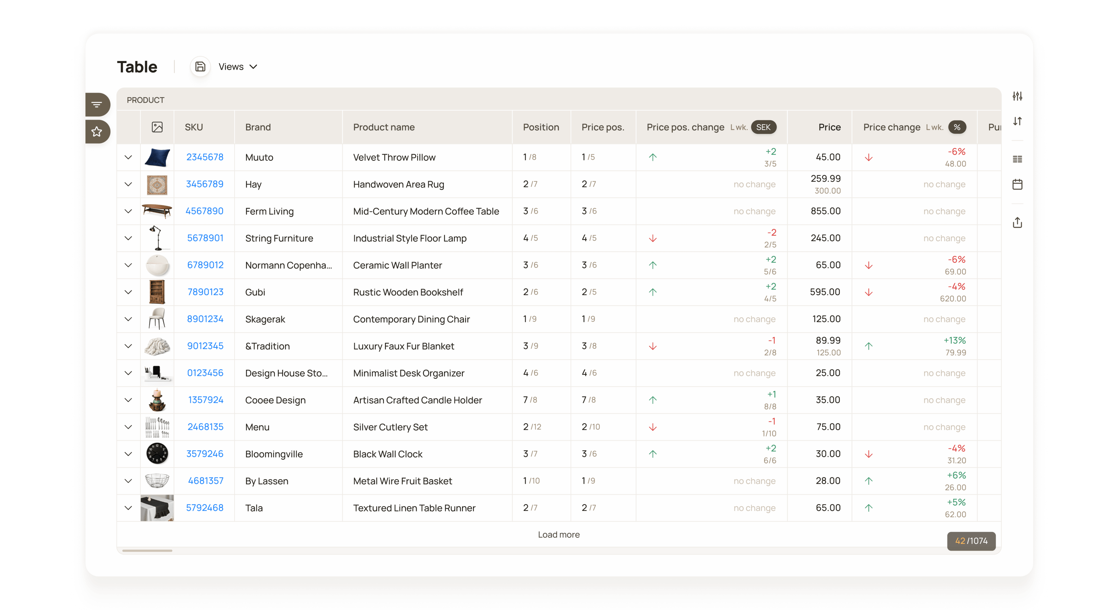Open the calendar date icon
This screenshot has width=1118, height=610.
tap(1017, 184)
